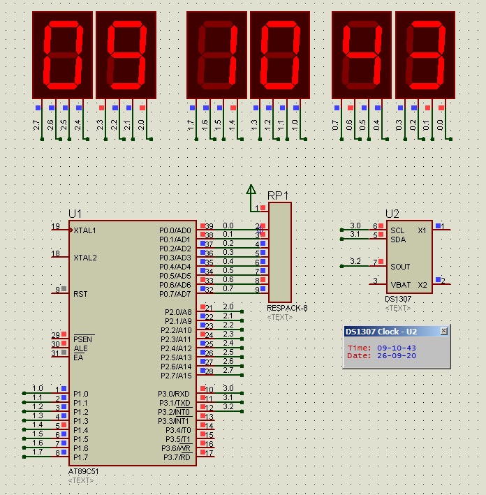Click the X1 pin name on U2
This screenshot has height=495, width=486.
(422, 230)
